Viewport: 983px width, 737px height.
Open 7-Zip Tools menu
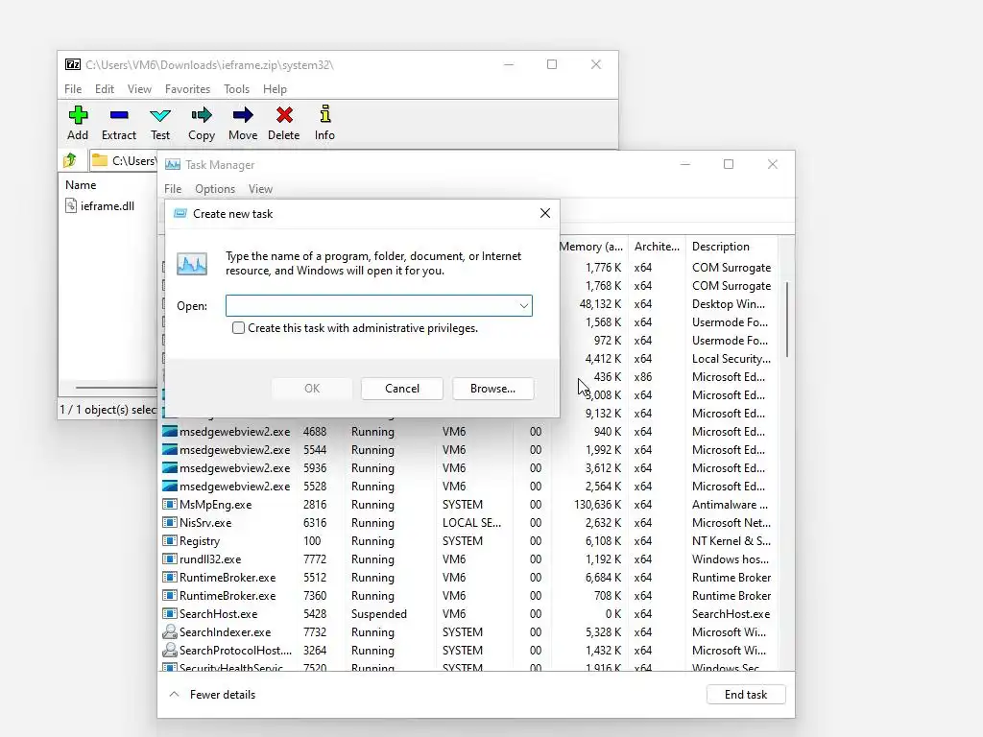(x=236, y=89)
